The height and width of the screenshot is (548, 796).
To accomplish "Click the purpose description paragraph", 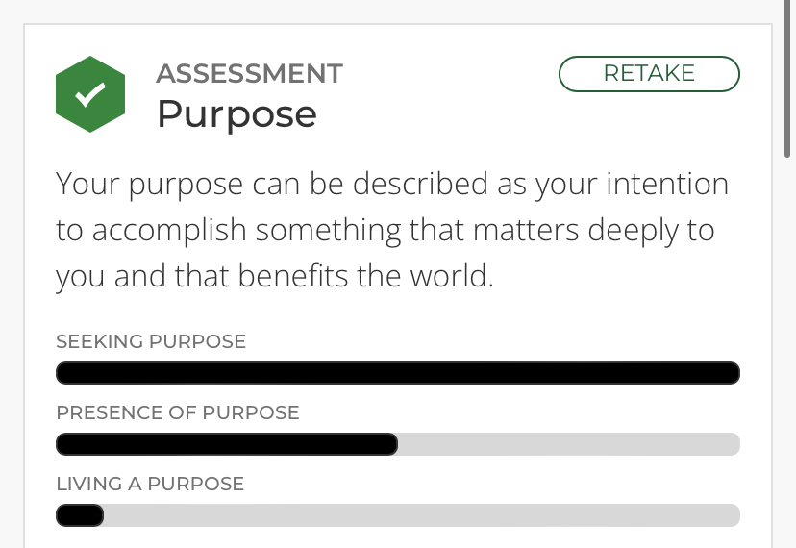I will pos(392,230).
